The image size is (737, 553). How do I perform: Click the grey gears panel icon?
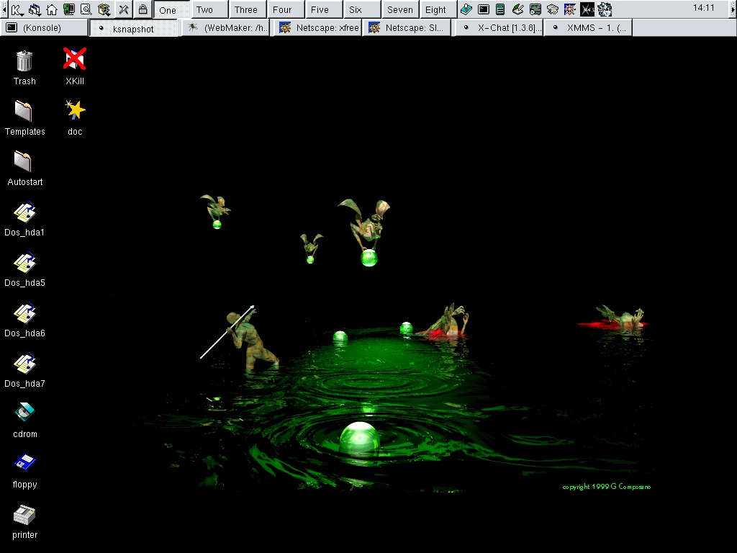click(x=552, y=9)
